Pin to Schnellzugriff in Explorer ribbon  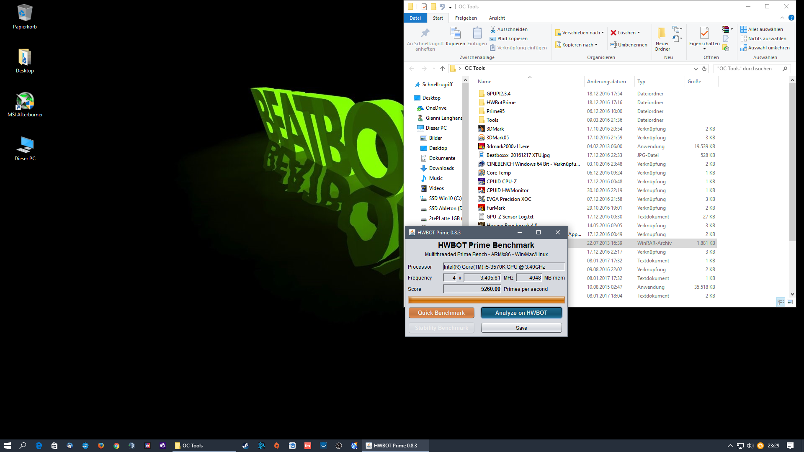(x=425, y=39)
